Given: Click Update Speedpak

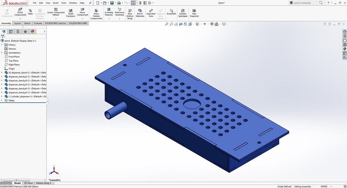Looking at the screenshot, I should pos(183,13).
